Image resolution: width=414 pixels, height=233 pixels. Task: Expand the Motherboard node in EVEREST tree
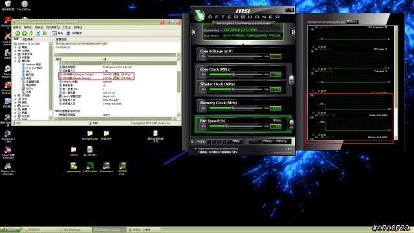[16, 50]
